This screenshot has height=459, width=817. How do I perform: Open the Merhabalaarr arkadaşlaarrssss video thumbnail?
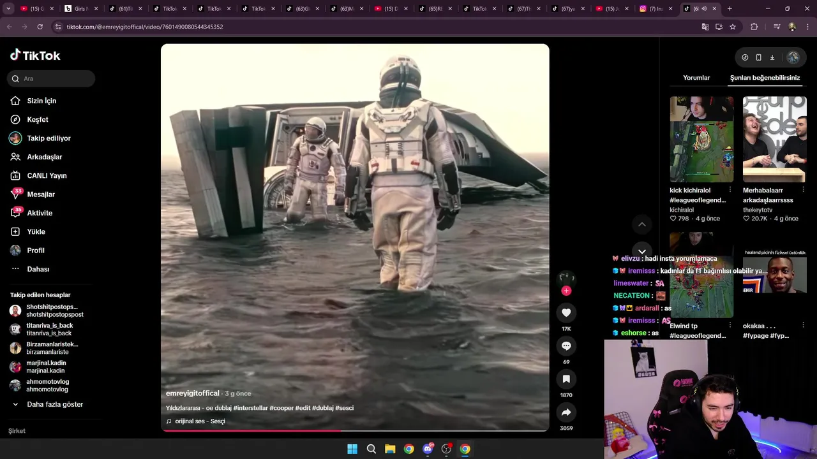[774, 139]
